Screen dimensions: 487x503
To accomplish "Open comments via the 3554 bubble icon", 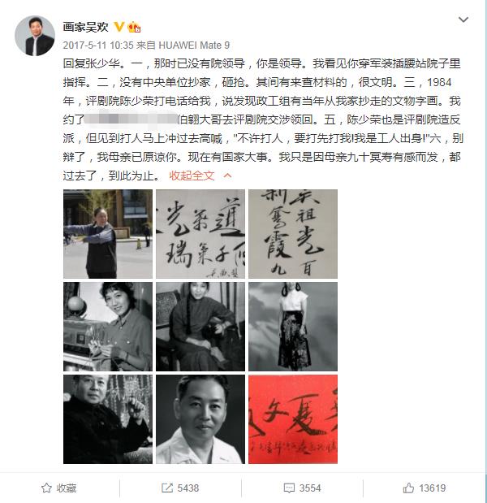I will click(x=289, y=488).
